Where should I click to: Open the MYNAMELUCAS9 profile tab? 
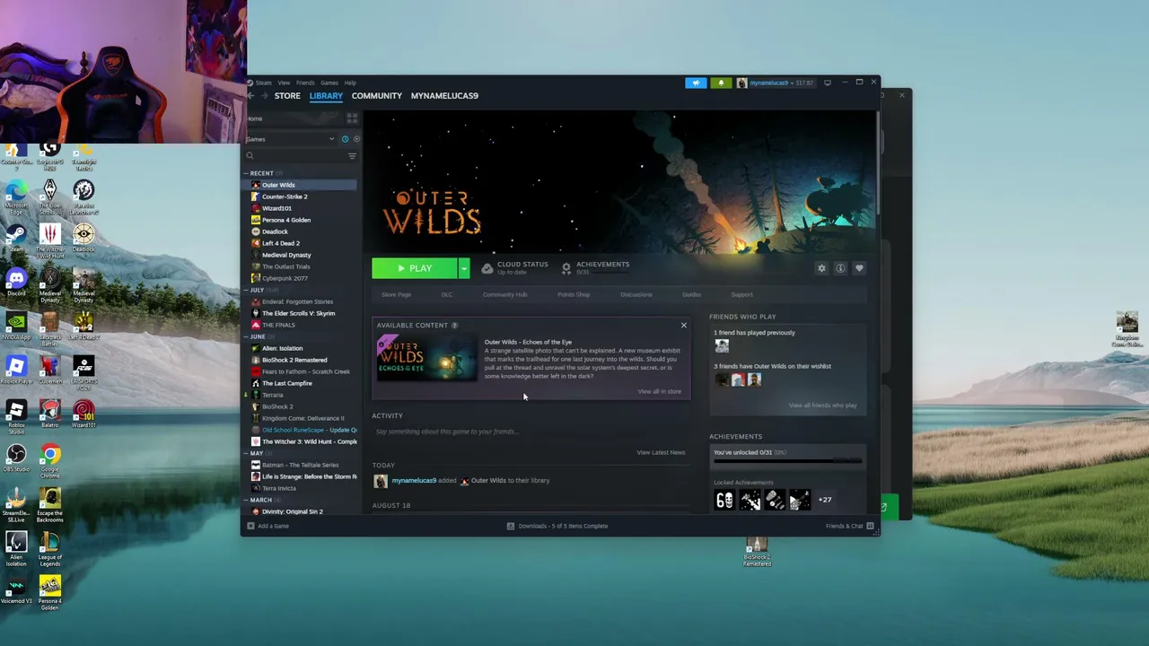pos(444,96)
